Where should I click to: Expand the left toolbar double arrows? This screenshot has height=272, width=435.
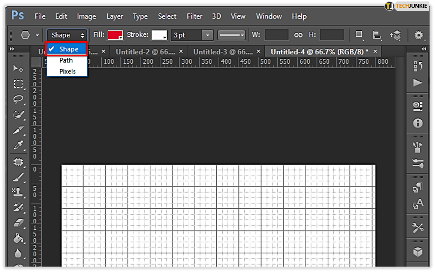pos(12,49)
